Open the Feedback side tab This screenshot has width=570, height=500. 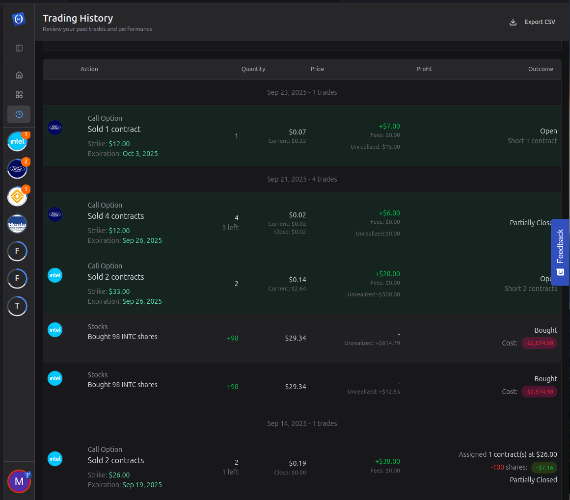[560, 252]
